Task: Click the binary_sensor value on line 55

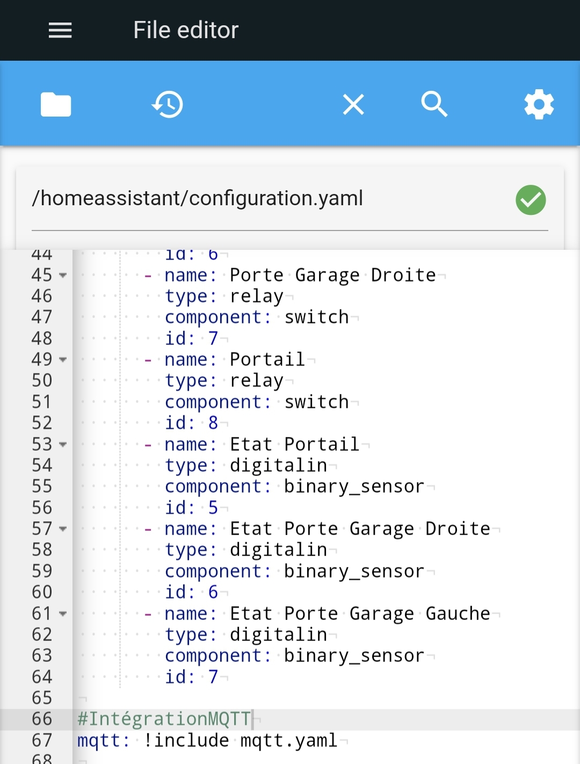Action: click(354, 487)
